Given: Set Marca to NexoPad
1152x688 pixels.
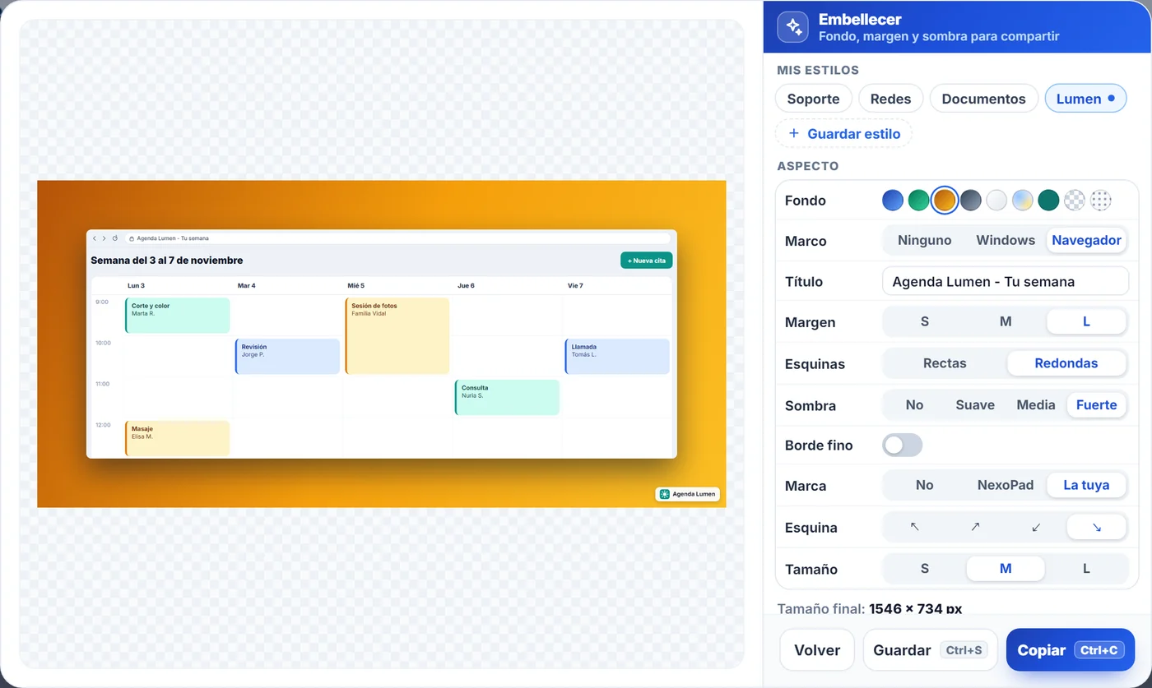Looking at the screenshot, I should click(x=1006, y=485).
